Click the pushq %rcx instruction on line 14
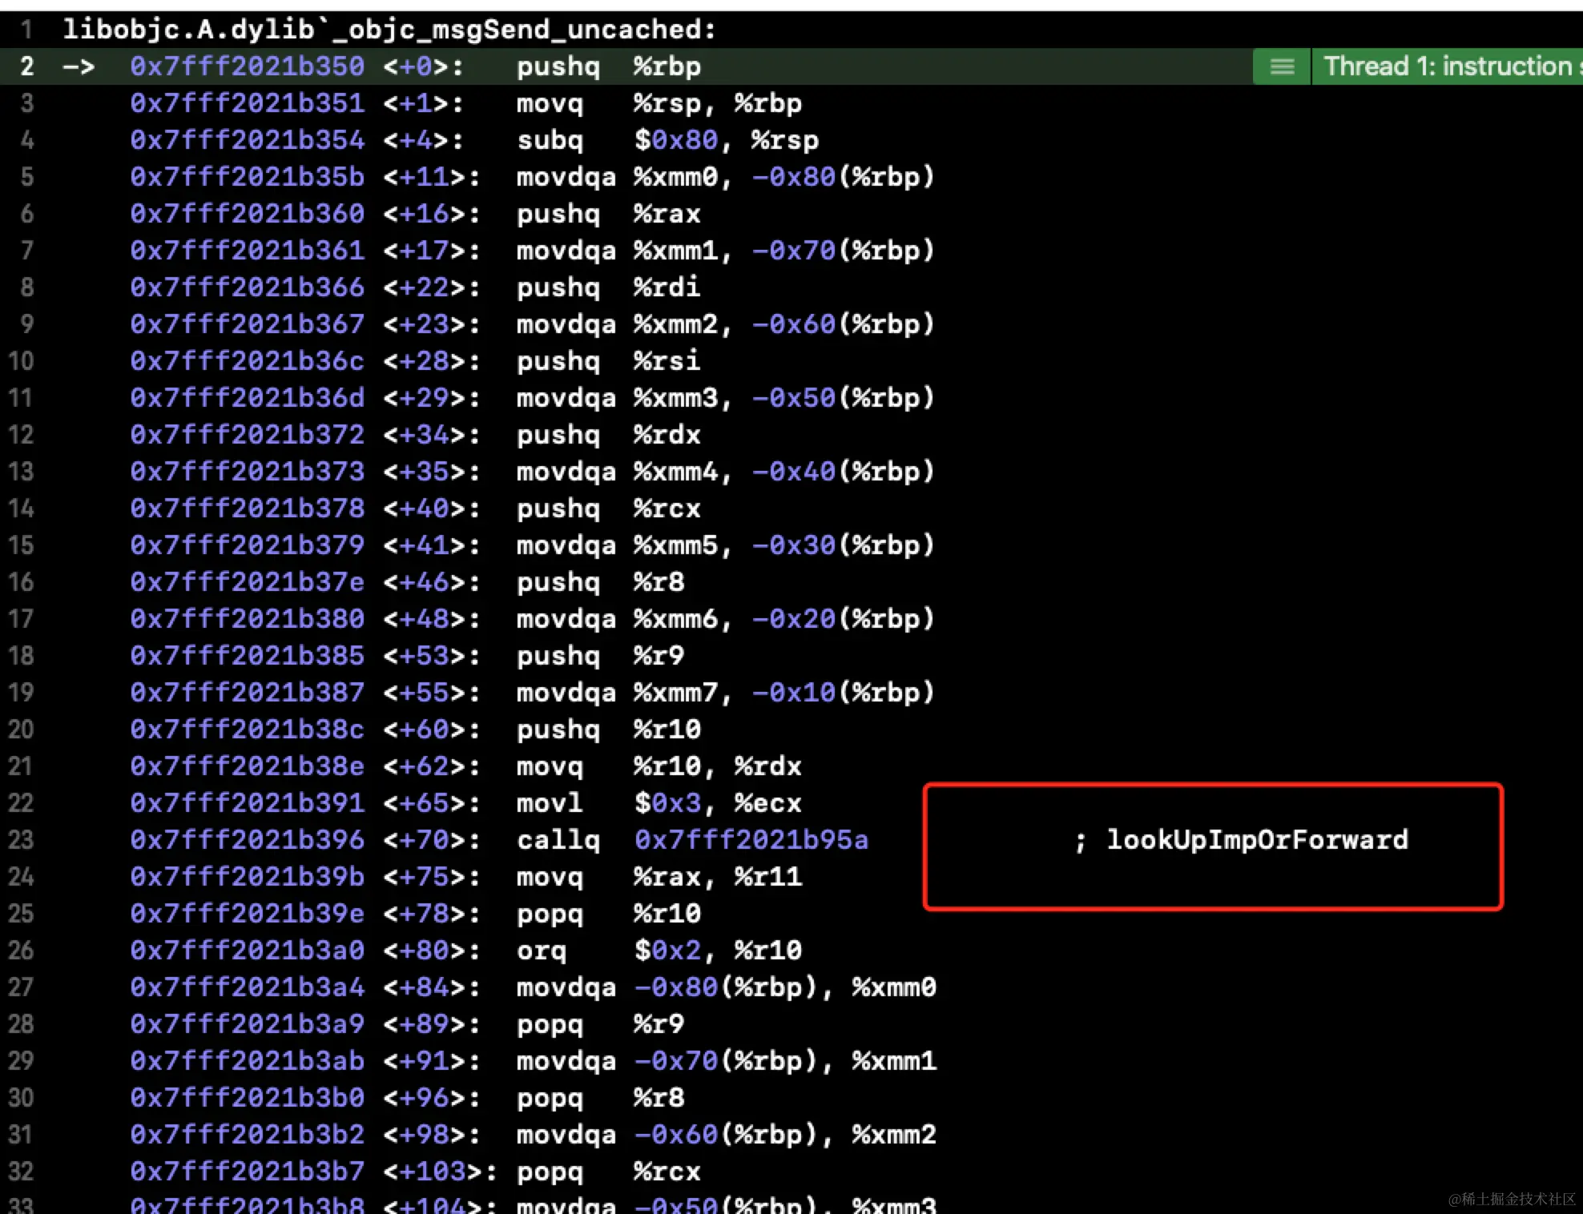 click(609, 509)
